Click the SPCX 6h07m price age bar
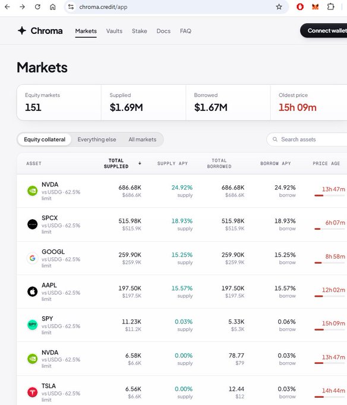 [x=330, y=229]
